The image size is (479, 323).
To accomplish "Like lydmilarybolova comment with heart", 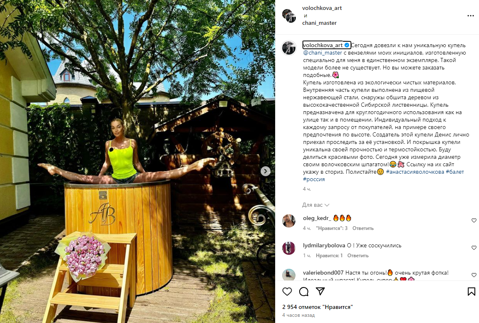I will coord(474,248).
